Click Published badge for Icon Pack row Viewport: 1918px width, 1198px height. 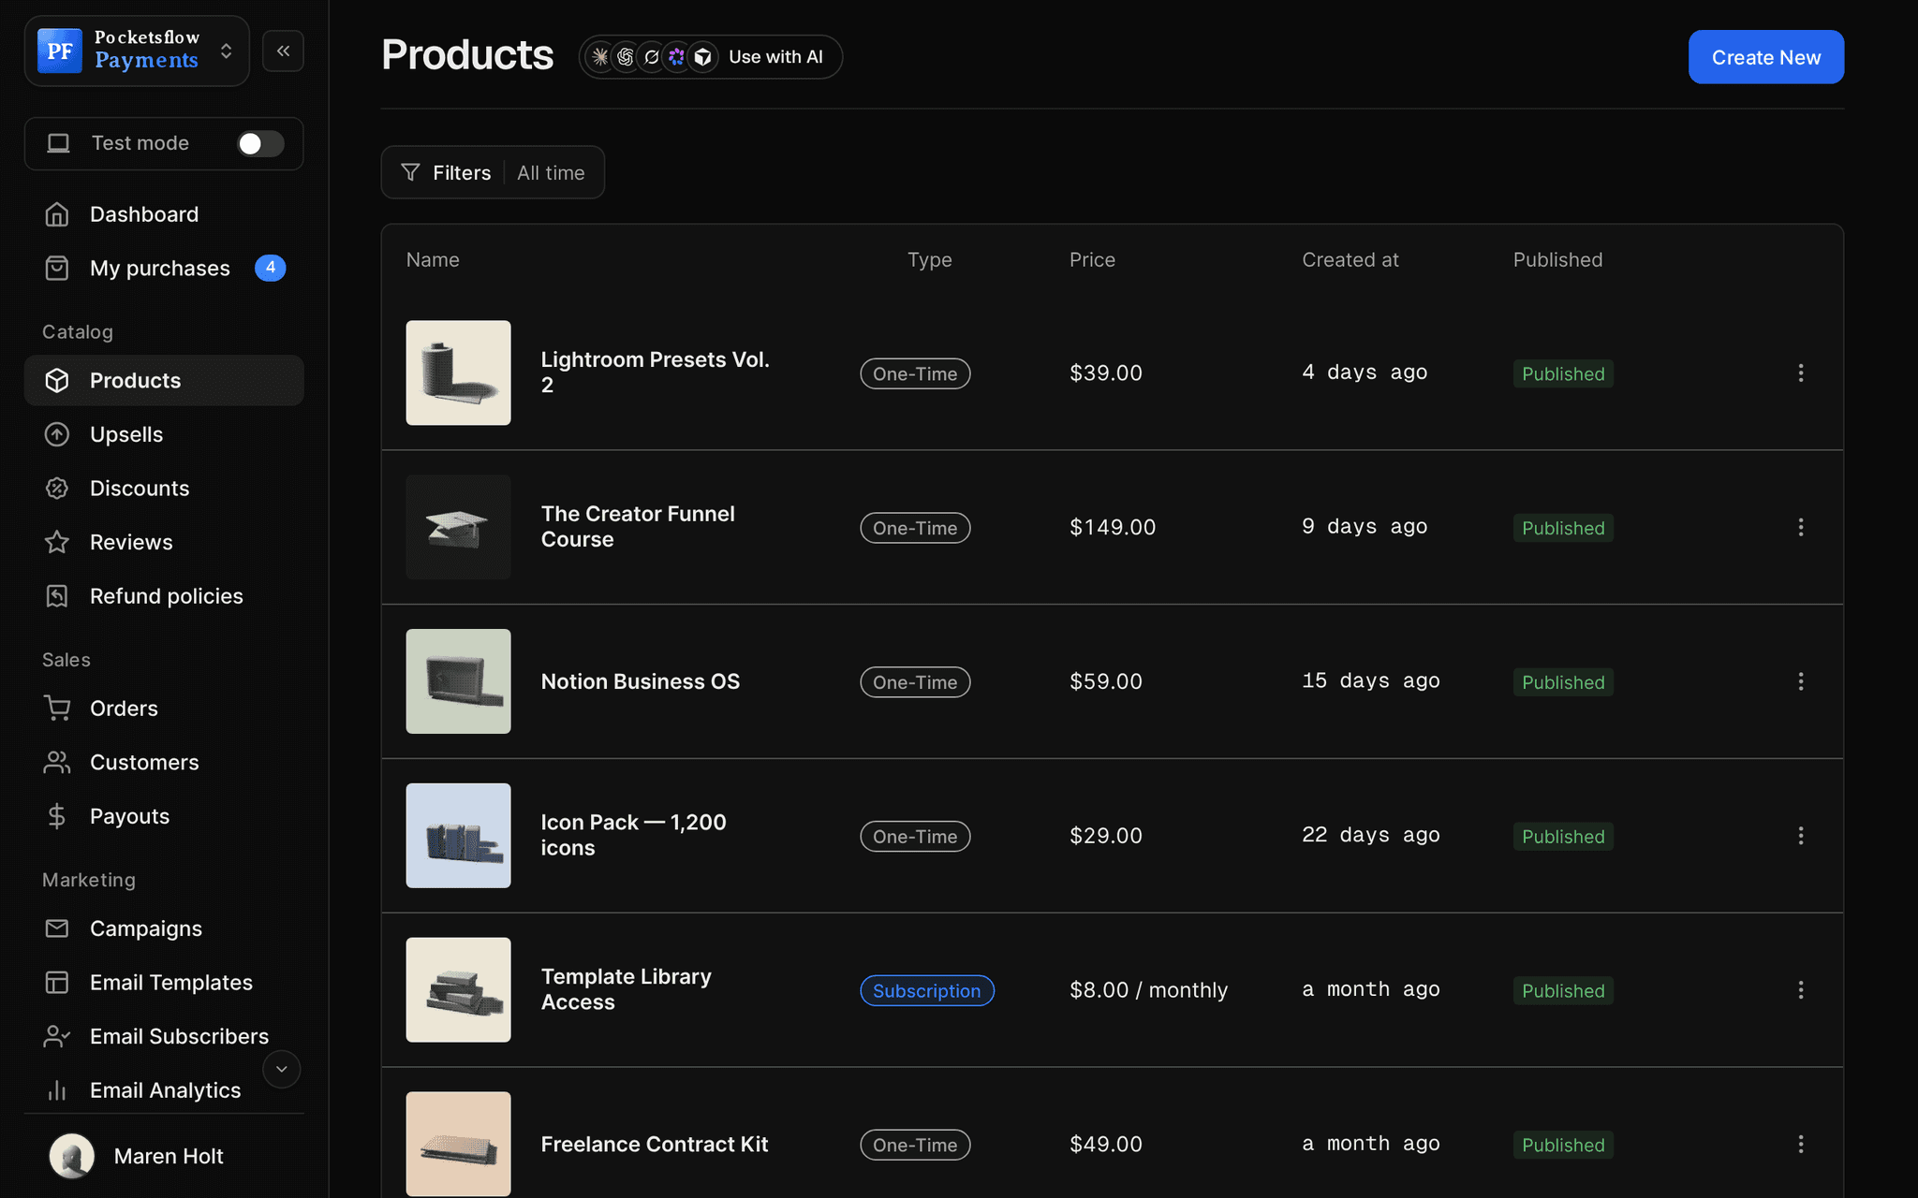point(1563,836)
